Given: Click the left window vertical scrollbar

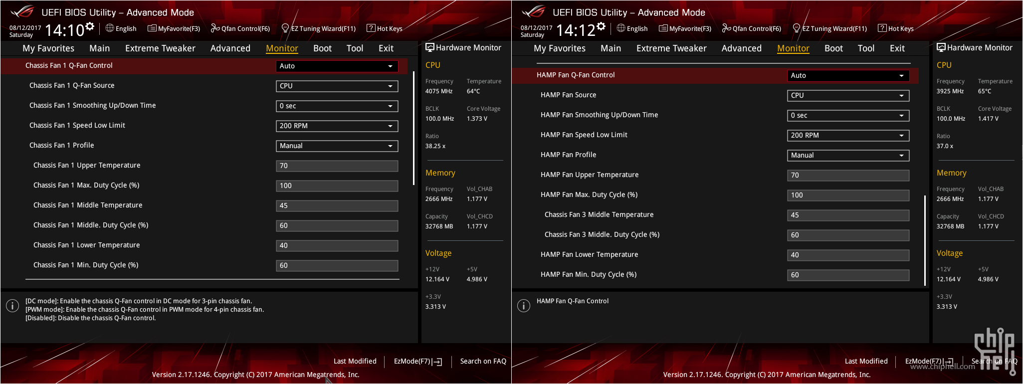Looking at the screenshot, I should (413, 128).
